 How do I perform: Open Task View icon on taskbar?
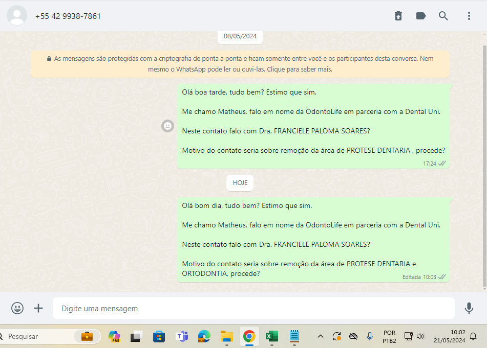[136, 336]
